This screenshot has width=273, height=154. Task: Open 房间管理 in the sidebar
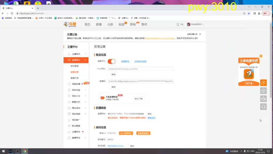coord(74,66)
